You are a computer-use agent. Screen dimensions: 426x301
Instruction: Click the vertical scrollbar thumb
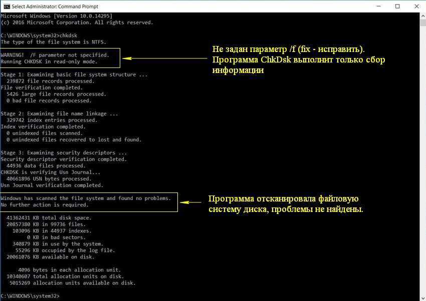423,22
